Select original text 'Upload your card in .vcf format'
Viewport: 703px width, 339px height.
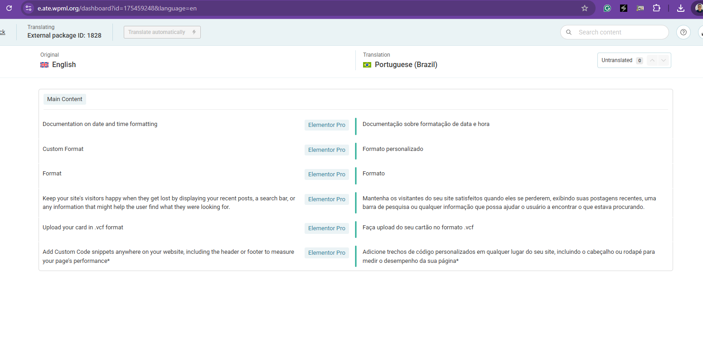pyautogui.click(x=83, y=228)
